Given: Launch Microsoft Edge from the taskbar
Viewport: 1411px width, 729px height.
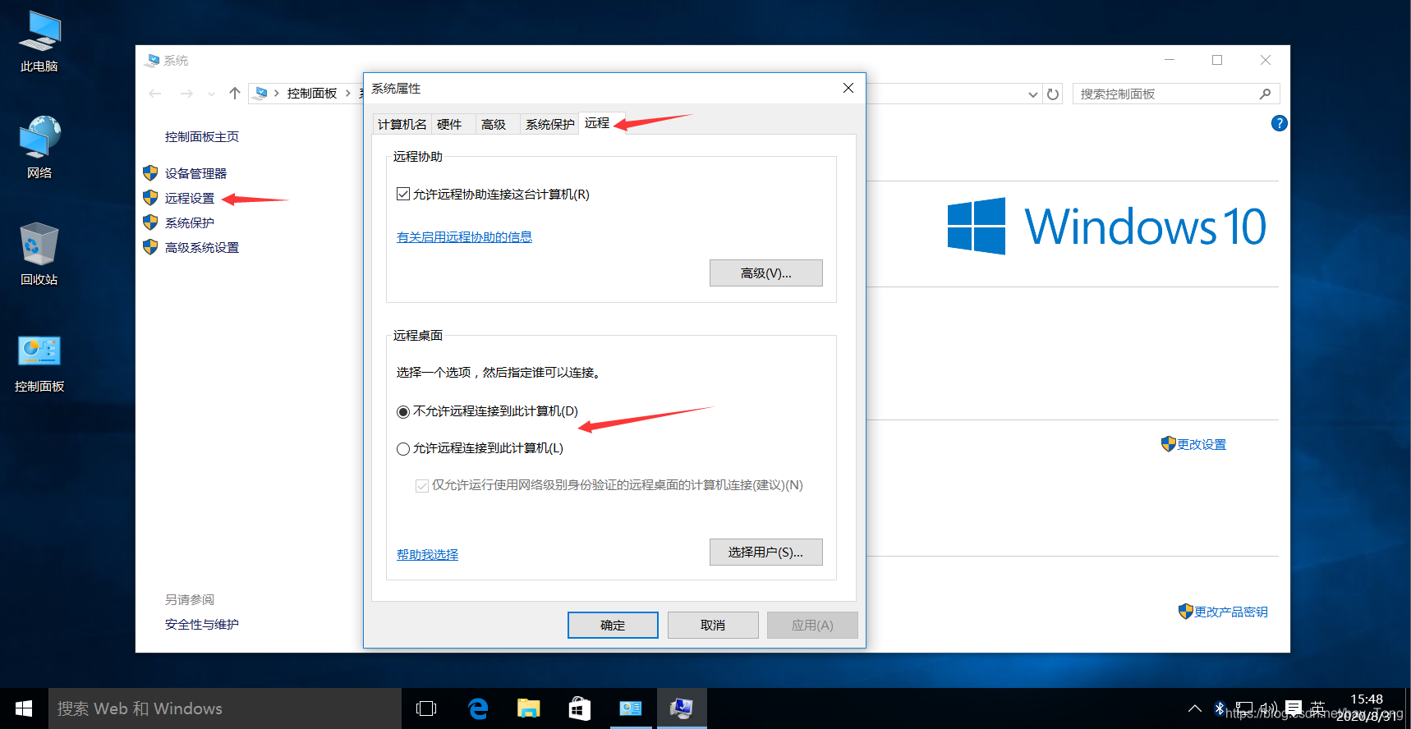Looking at the screenshot, I should click(477, 708).
